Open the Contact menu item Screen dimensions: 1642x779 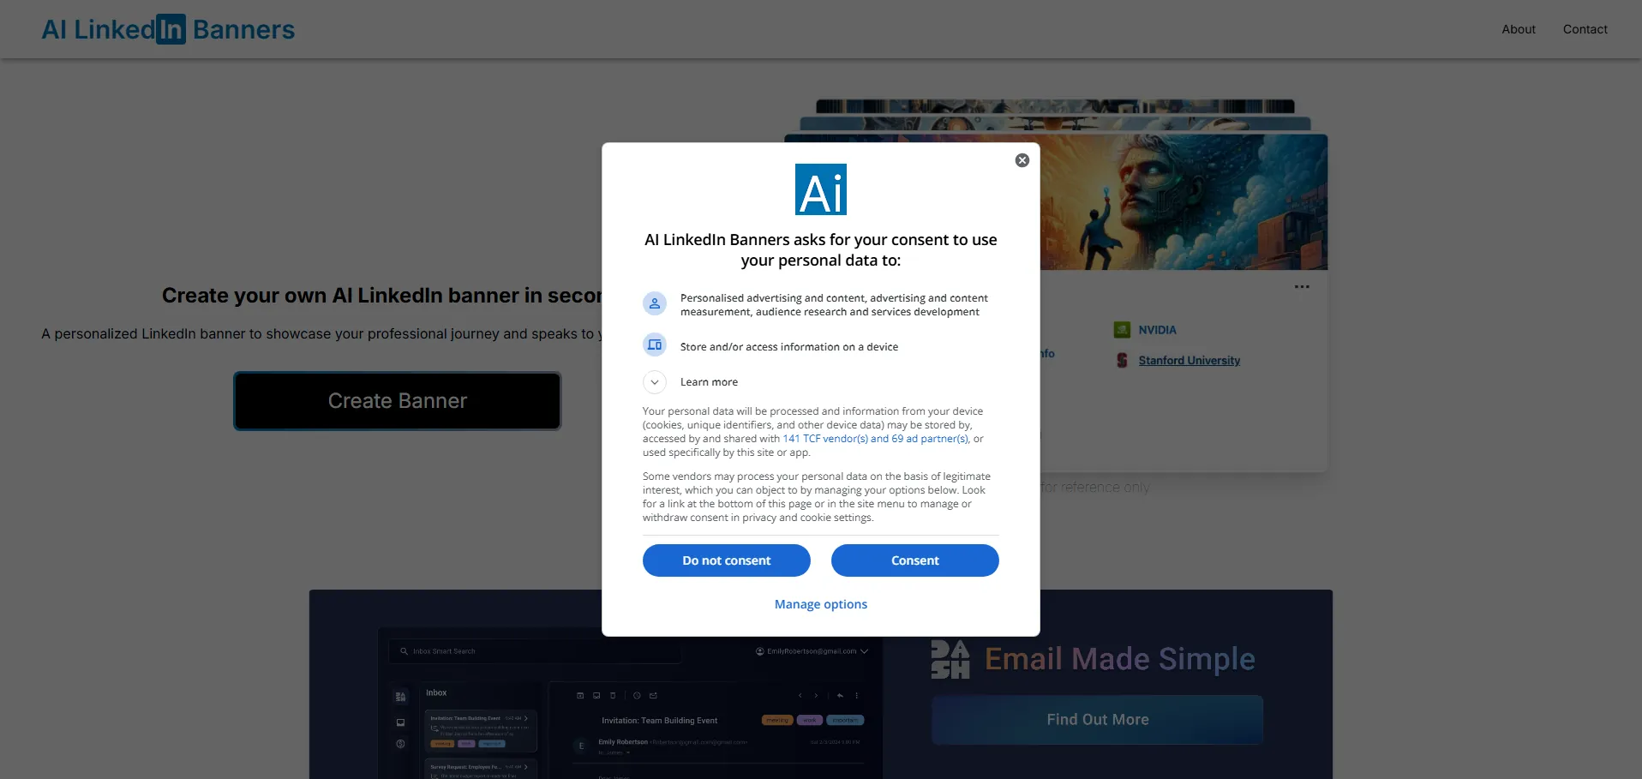tap(1585, 29)
